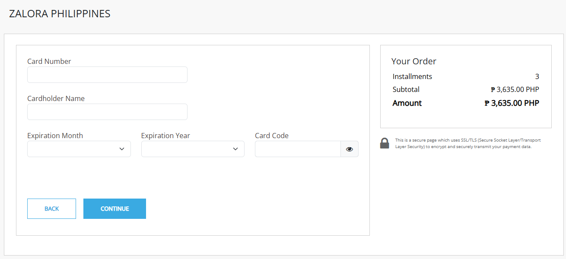The image size is (566, 259).
Task: Open the Expiration Month dropdown
Action: pyautogui.click(x=79, y=149)
